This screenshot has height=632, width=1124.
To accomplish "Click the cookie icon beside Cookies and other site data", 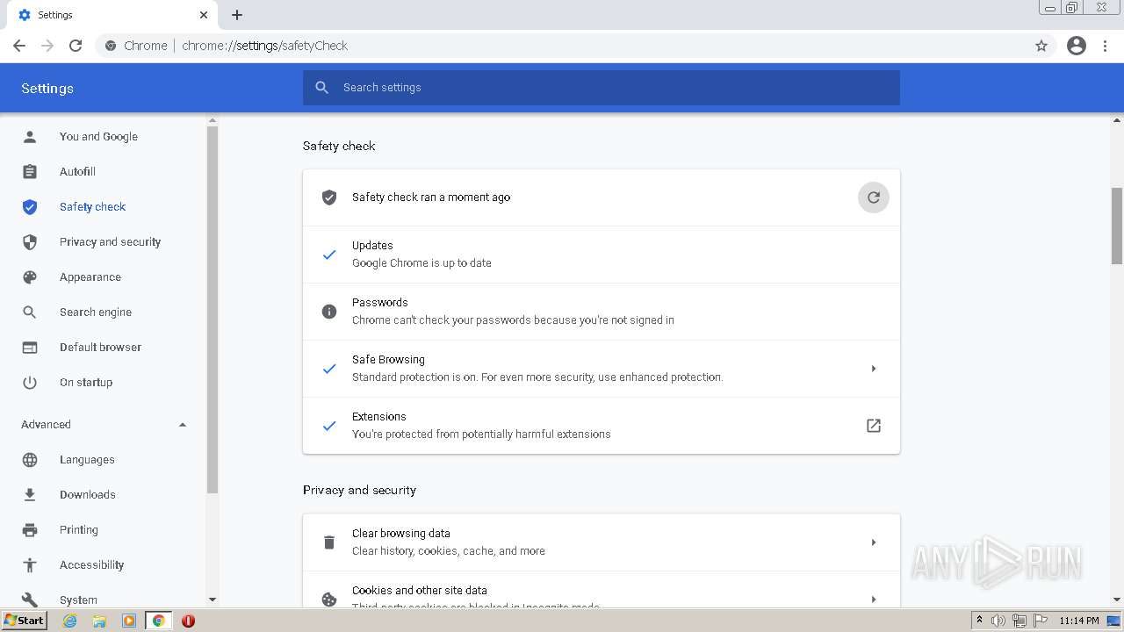I will (x=329, y=600).
